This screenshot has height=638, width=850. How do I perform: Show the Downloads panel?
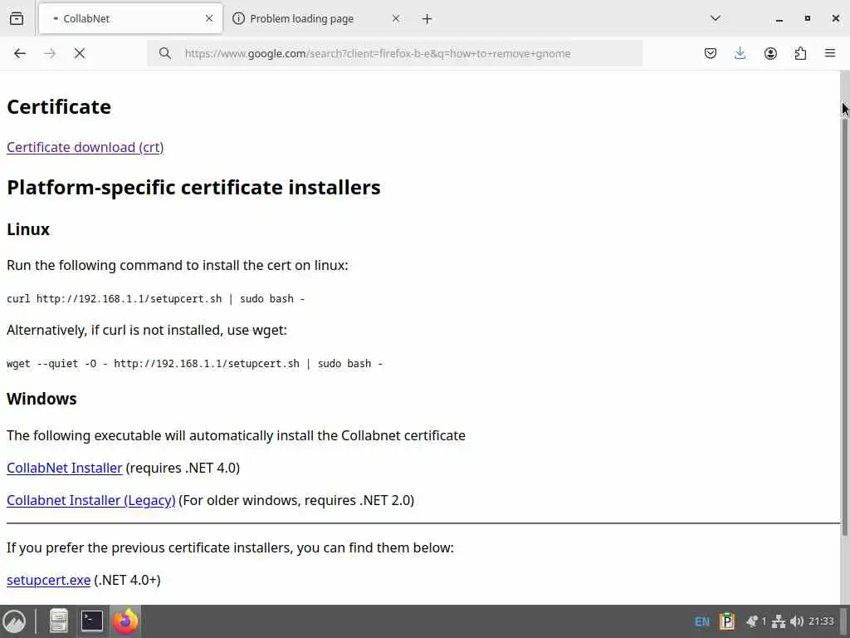tap(740, 53)
